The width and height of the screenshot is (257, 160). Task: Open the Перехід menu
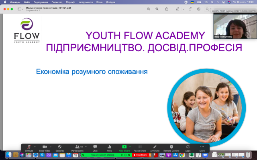point(71,2)
